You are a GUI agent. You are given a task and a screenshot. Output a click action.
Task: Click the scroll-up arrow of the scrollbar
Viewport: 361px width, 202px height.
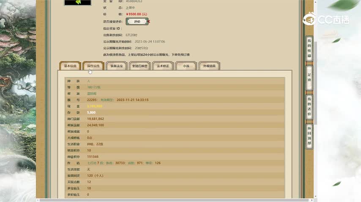pyautogui.click(x=315, y=2)
